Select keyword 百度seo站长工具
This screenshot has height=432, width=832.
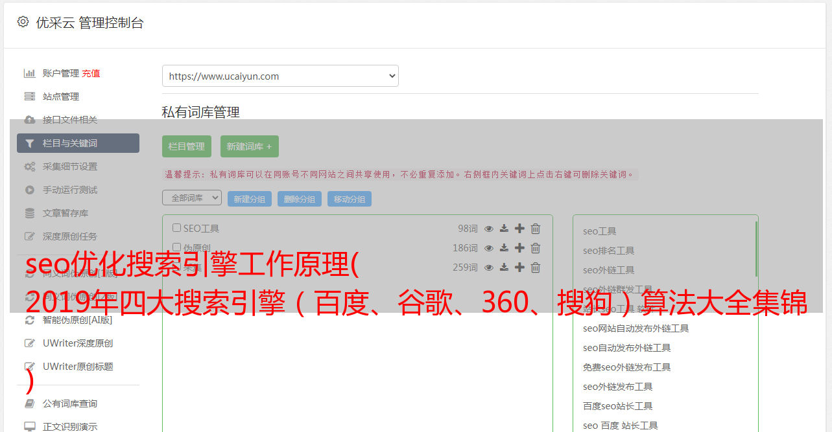pyautogui.click(x=618, y=406)
